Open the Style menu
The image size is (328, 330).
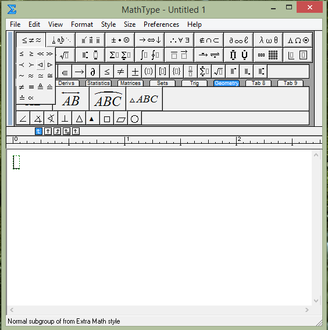pyautogui.click(x=108, y=24)
